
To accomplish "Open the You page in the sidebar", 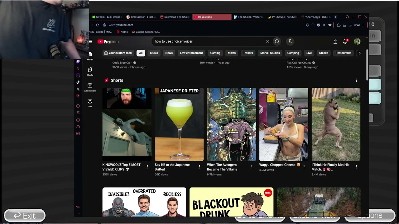I will (90, 103).
